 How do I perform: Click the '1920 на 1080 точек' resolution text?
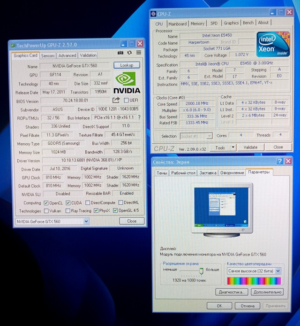(x=189, y=280)
